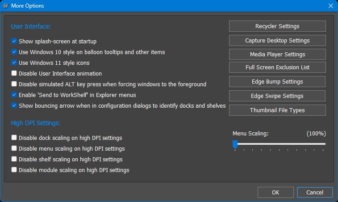Open Edge Swipe Settings

(x=277, y=96)
